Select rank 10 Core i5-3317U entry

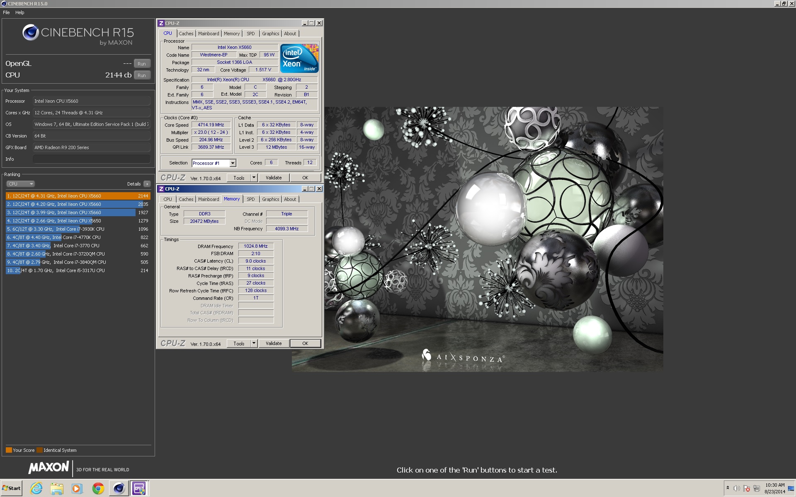pyautogui.click(x=78, y=270)
